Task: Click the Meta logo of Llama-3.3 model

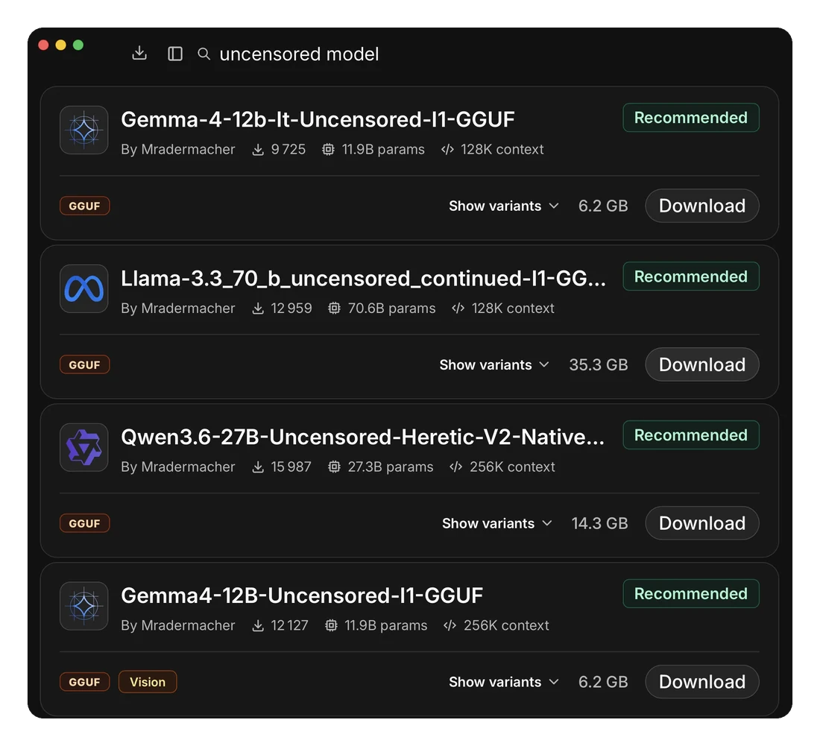Action: click(83, 288)
